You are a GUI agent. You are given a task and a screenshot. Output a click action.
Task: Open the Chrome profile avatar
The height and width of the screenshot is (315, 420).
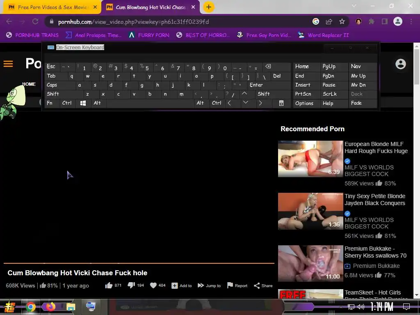[398, 21]
